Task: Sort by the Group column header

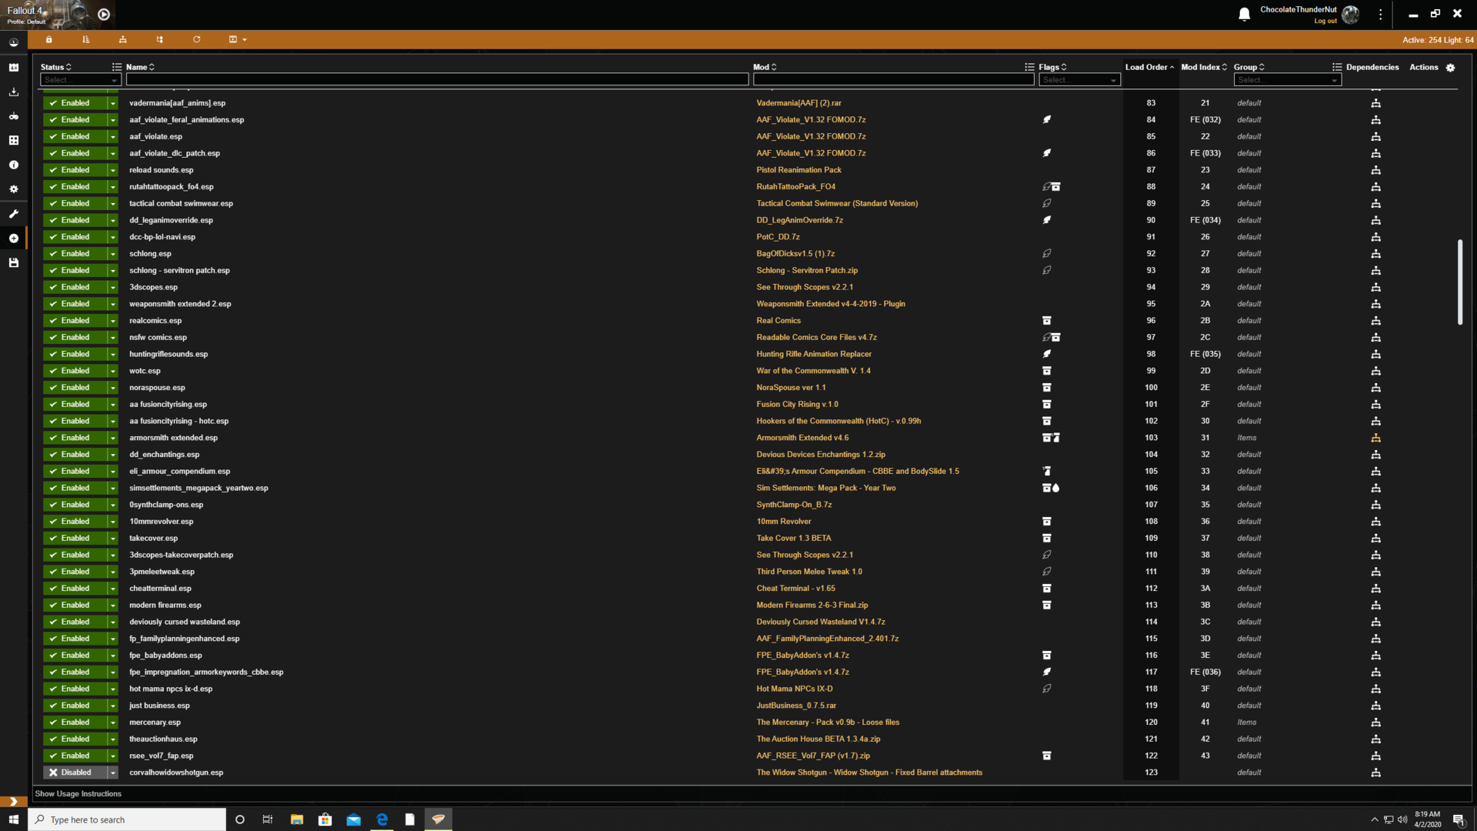Action: [x=1249, y=68]
